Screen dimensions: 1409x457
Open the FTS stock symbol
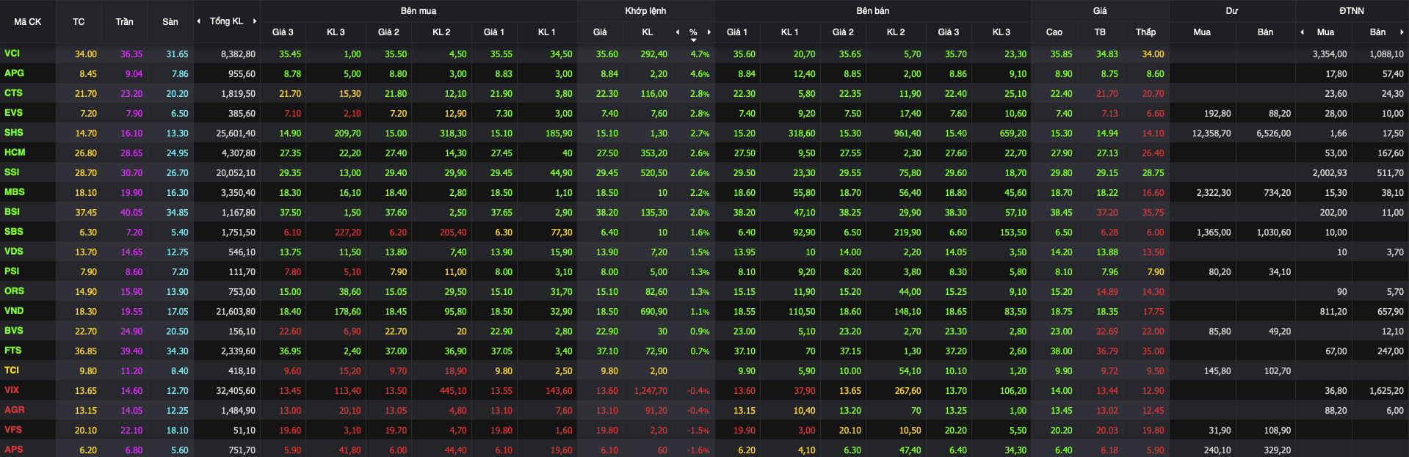12,351
